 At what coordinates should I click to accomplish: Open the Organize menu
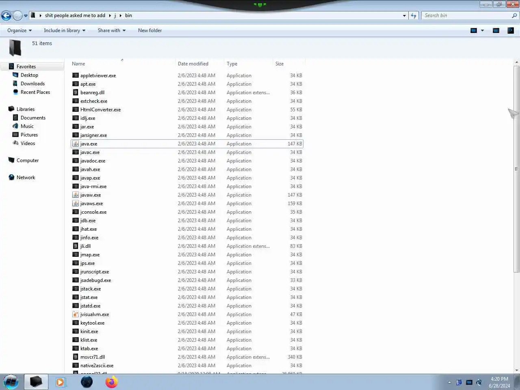pyautogui.click(x=19, y=30)
